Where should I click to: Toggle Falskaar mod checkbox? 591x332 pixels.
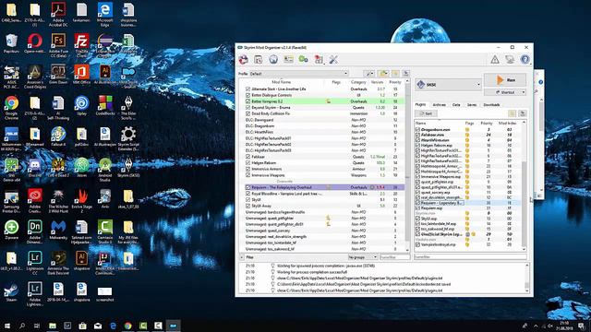tap(247, 157)
